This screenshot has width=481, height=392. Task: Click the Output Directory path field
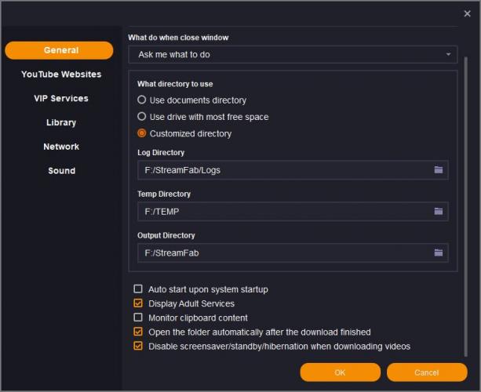click(x=282, y=253)
